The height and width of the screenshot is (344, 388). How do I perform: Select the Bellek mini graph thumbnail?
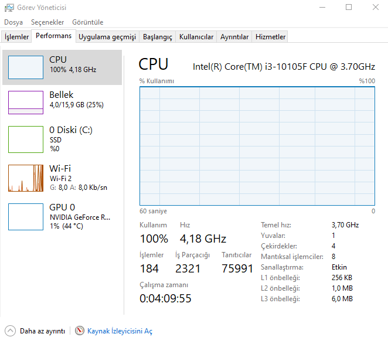pyautogui.click(x=26, y=103)
